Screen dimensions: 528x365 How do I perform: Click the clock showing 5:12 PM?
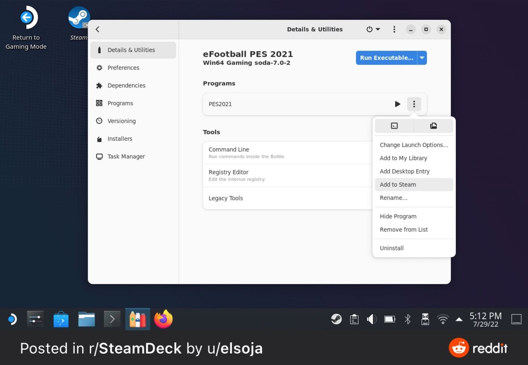point(485,320)
